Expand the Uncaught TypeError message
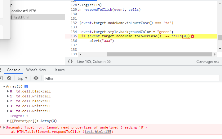 pyautogui.click(x=4, y=128)
